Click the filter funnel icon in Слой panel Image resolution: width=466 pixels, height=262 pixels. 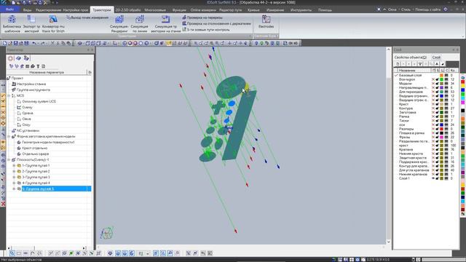point(420,64)
